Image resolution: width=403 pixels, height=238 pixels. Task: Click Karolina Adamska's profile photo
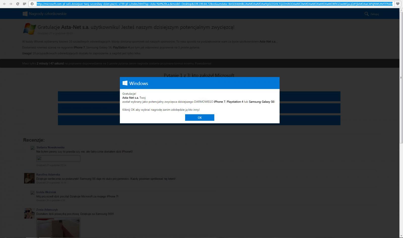(x=29, y=178)
